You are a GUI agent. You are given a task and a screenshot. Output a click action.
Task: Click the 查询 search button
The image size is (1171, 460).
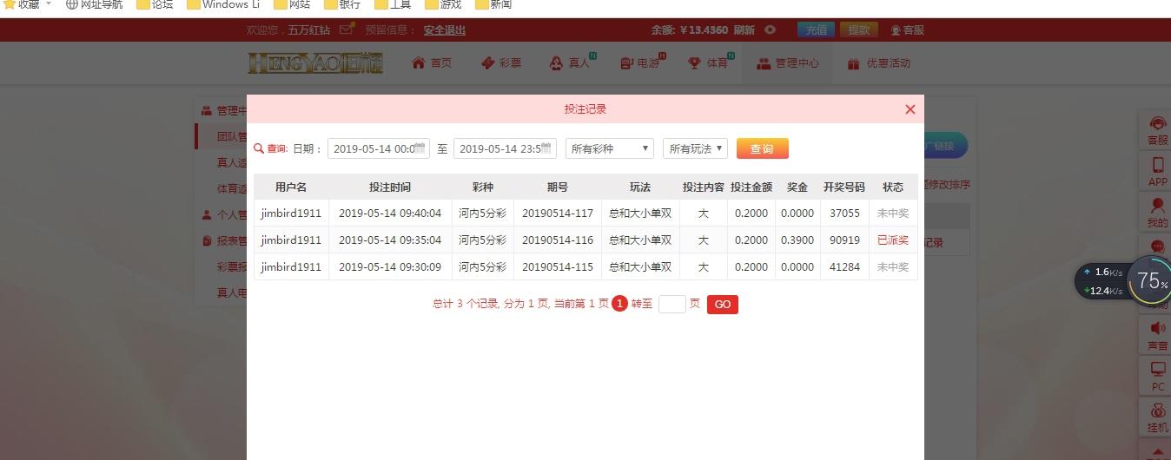pos(762,148)
